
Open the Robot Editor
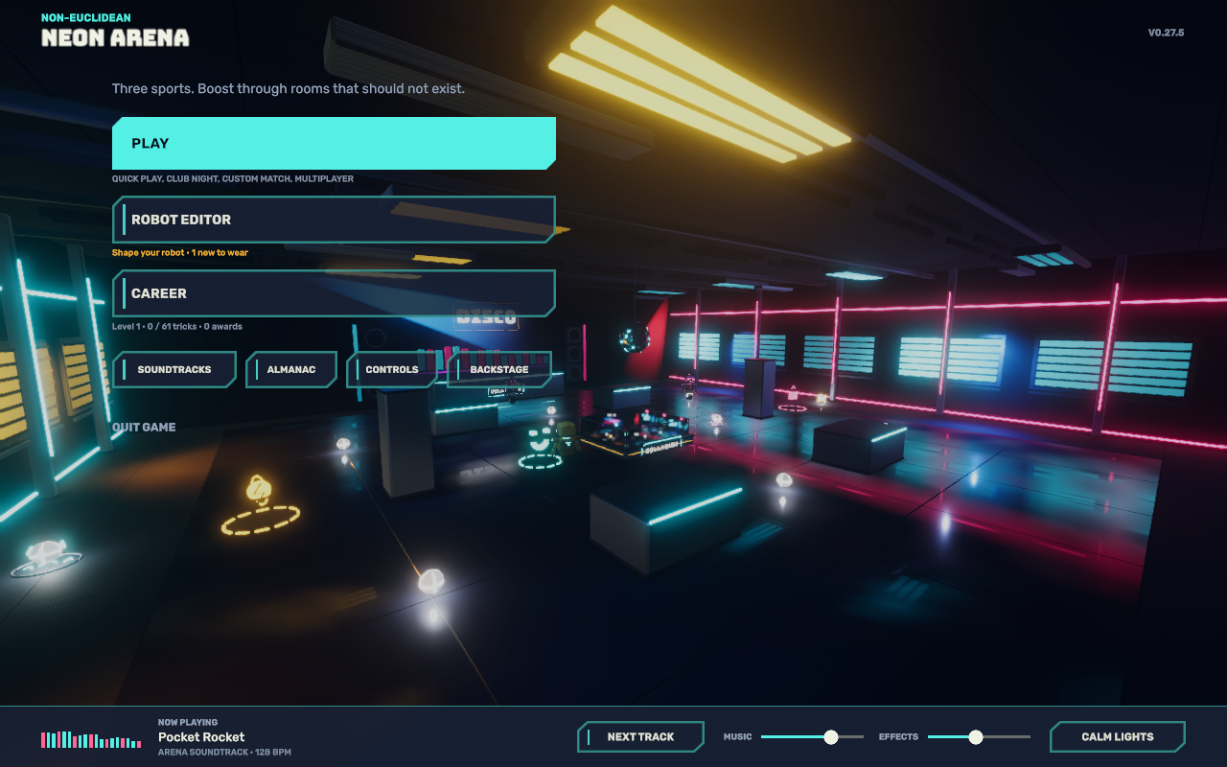(334, 220)
